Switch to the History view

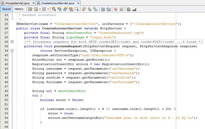pyautogui.click(x=19, y=9)
